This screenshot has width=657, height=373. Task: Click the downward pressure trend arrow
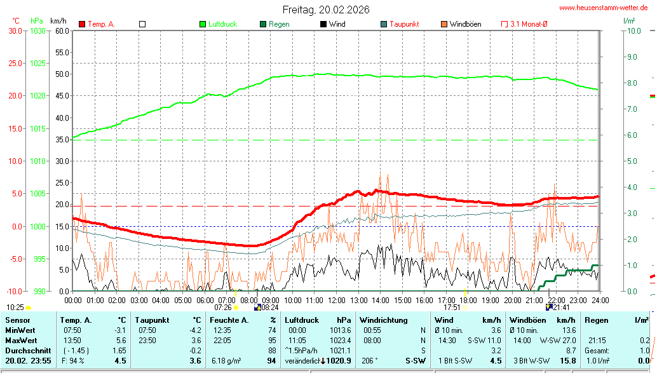tap(323, 361)
